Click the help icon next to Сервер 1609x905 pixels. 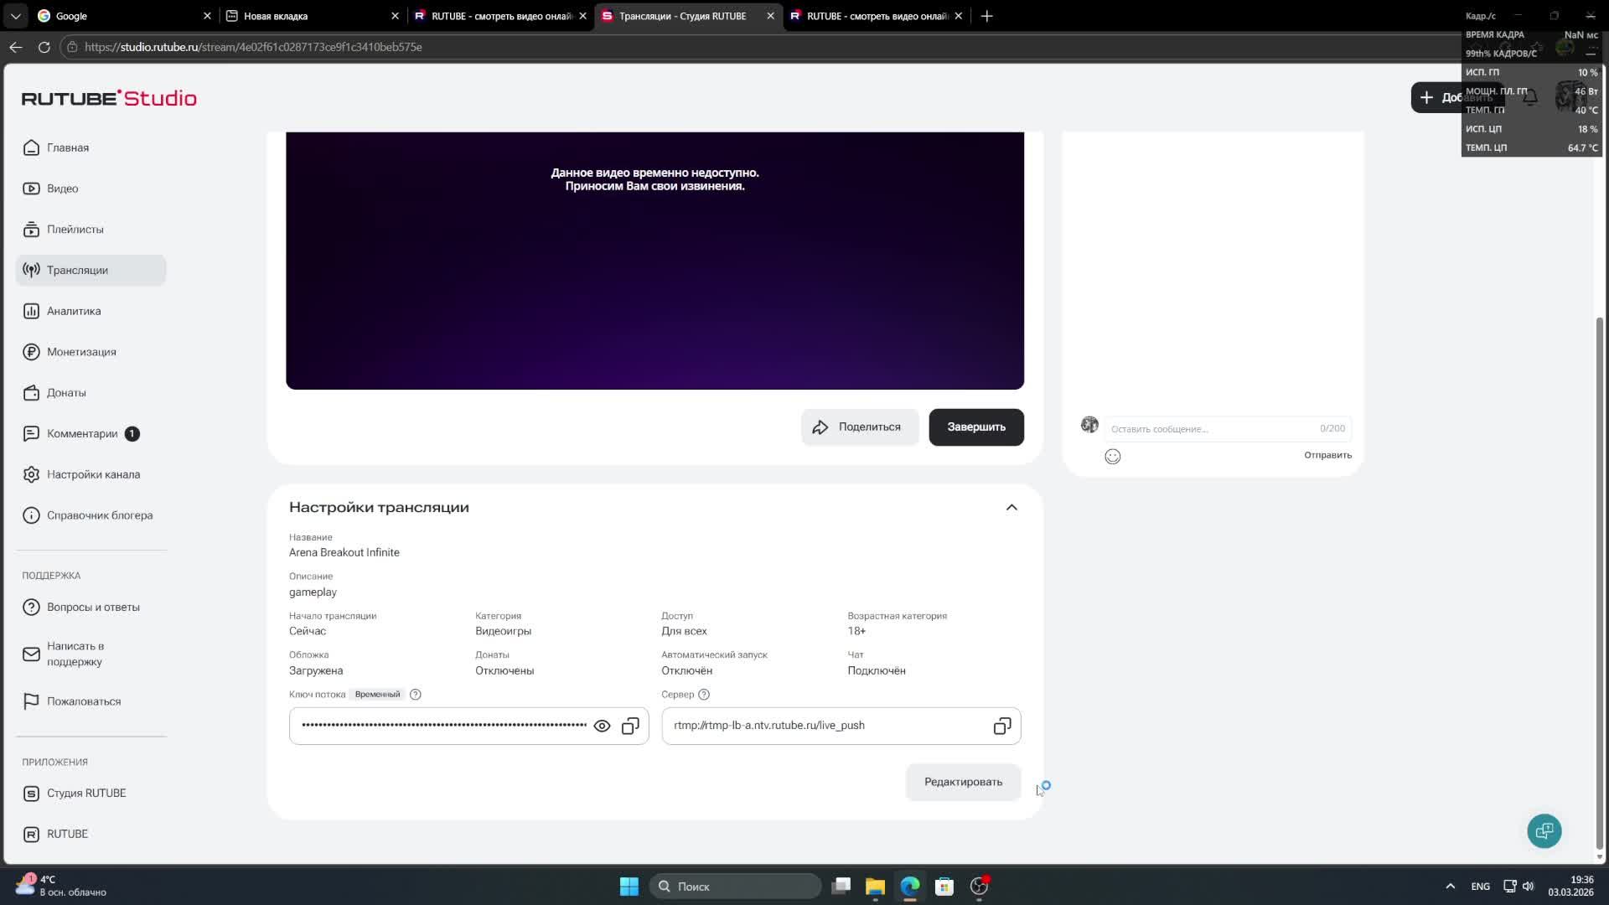704,694
